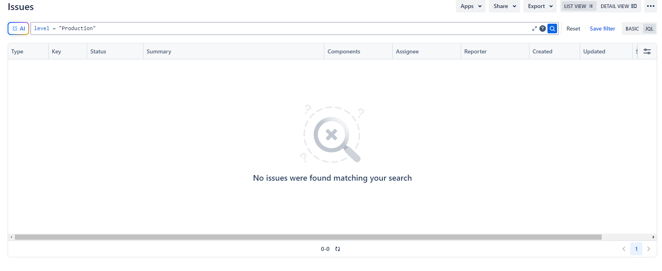Image resolution: width=662 pixels, height=271 pixels.
Task: Switch to JQL search mode
Action: pyautogui.click(x=649, y=29)
